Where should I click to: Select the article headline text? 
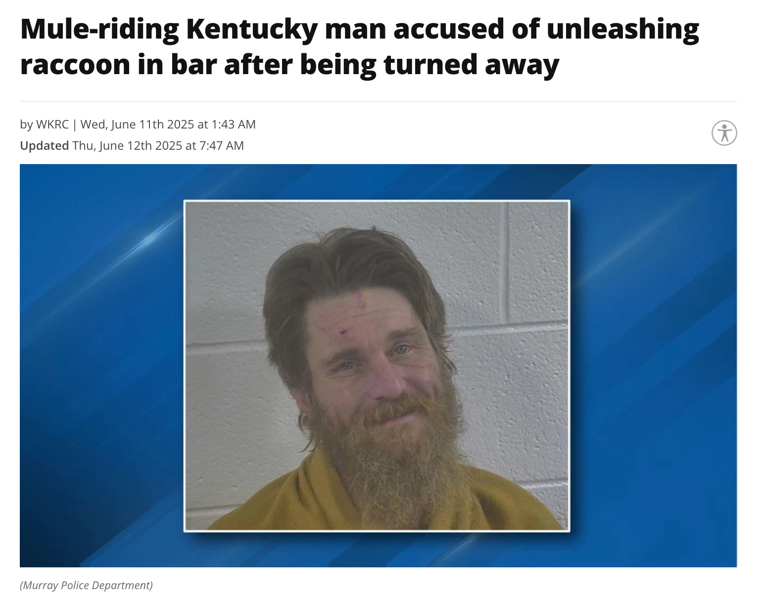pos(360,46)
